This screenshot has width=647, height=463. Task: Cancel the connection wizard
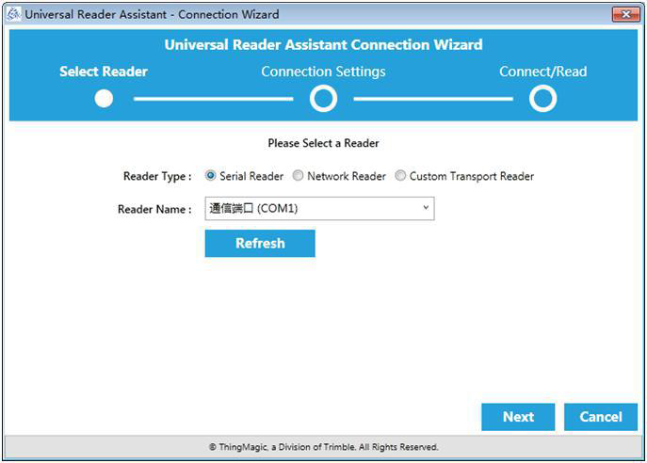pyautogui.click(x=600, y=417)
